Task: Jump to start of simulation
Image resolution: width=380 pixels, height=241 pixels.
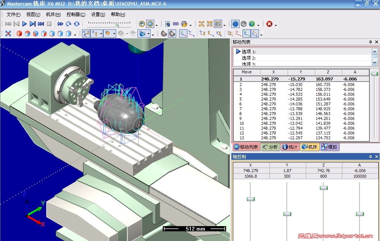Action: click(8, 24)
